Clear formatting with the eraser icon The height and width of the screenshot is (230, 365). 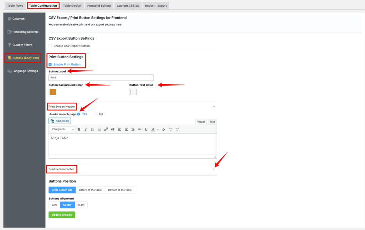164,129
